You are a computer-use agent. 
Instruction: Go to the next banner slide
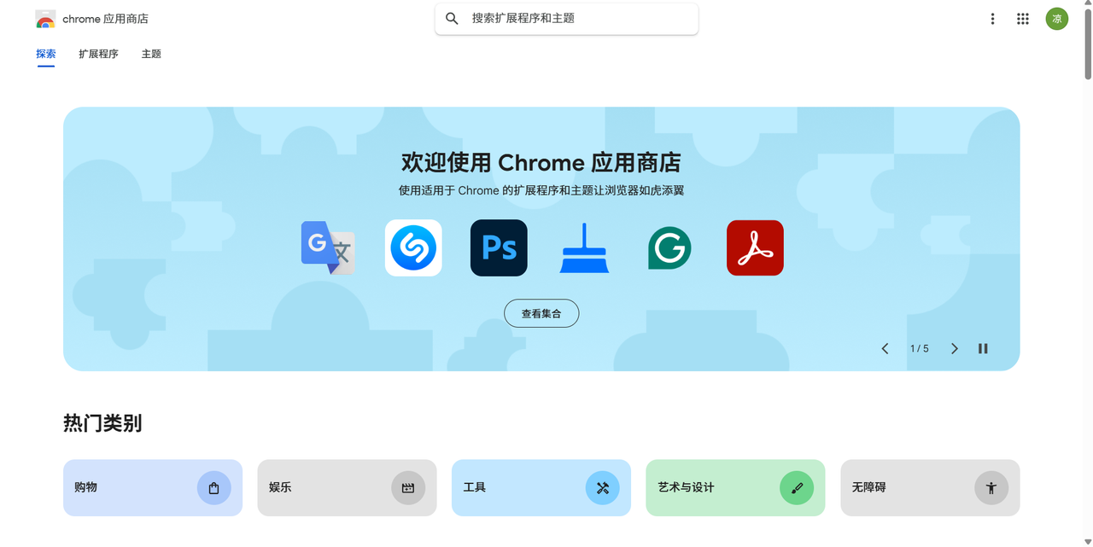click(x=955, y=348)
